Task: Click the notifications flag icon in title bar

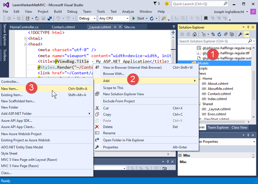Action: tap(154, 4)
